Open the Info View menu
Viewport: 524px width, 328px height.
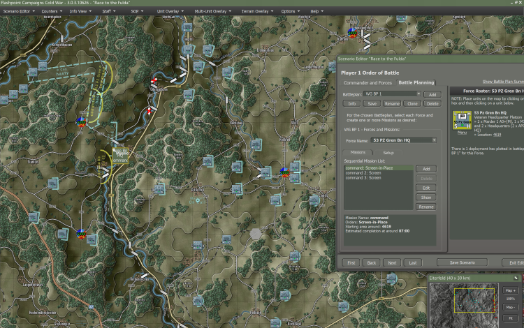coord(80,11)
